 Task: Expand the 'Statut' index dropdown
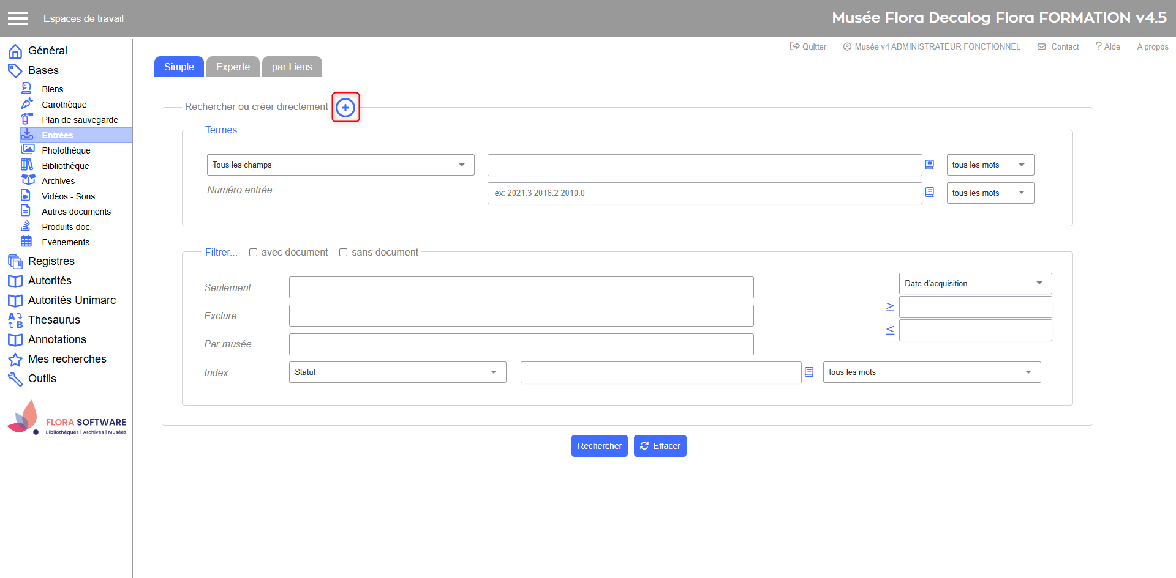(397, 372)
